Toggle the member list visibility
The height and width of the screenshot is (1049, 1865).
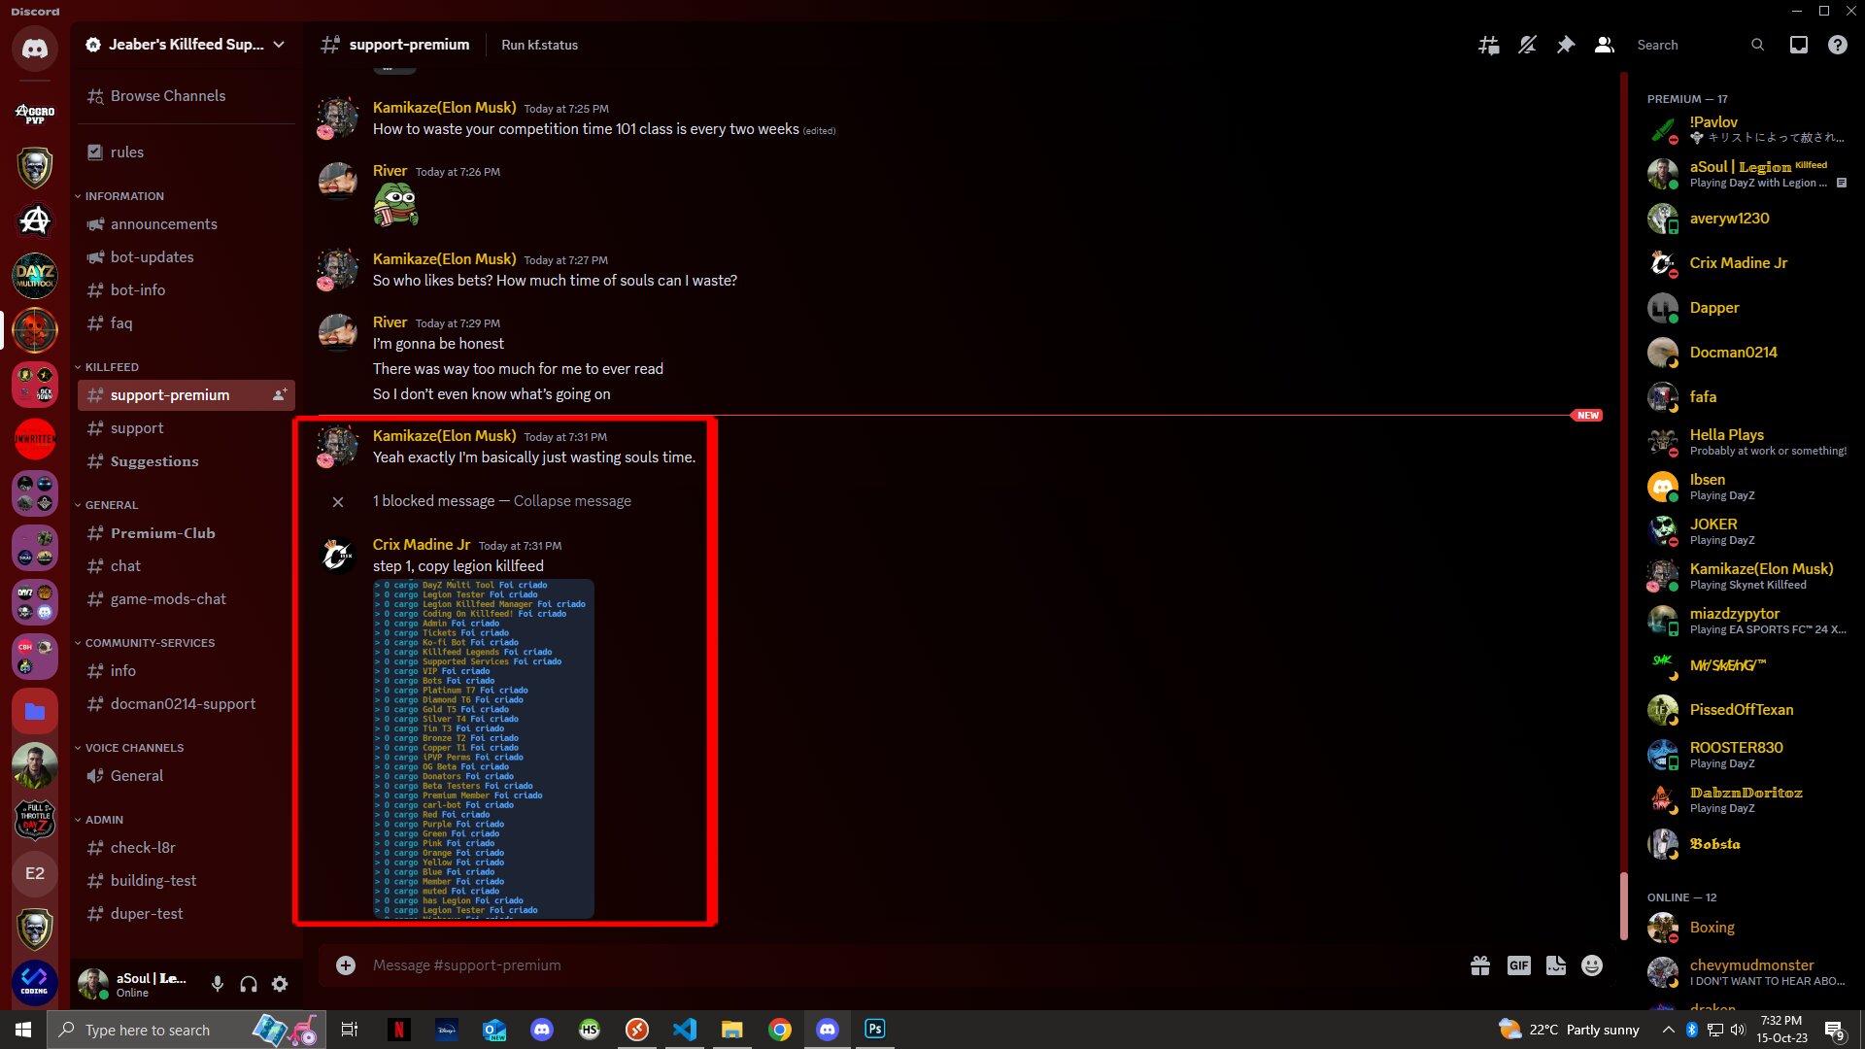(1605, 45)
